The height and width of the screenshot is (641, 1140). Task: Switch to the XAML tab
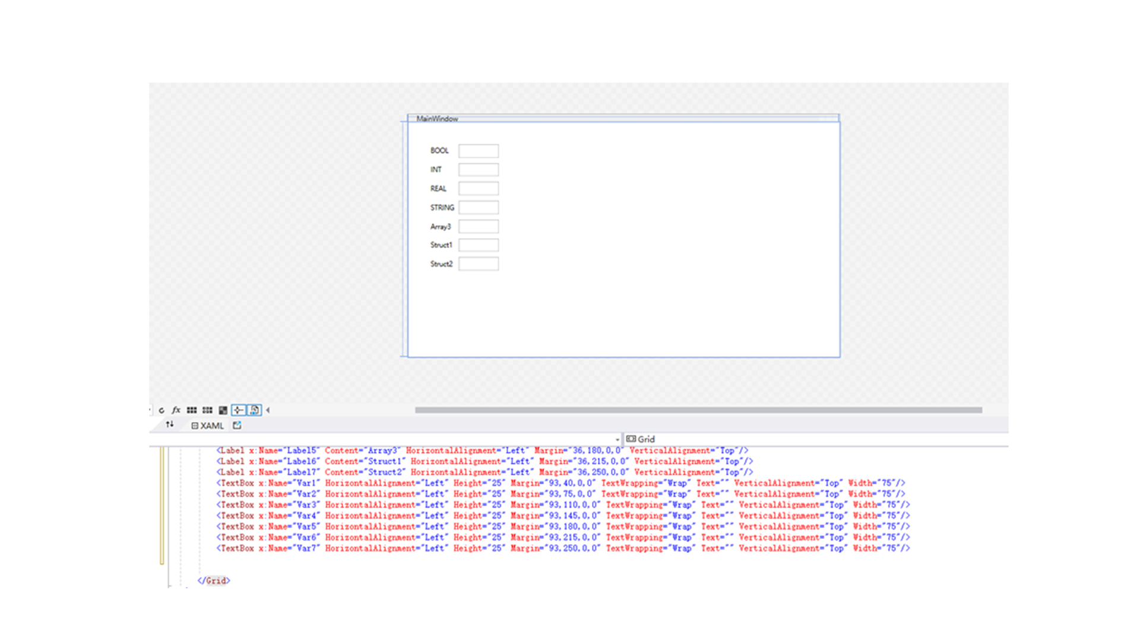click(208, 426)
